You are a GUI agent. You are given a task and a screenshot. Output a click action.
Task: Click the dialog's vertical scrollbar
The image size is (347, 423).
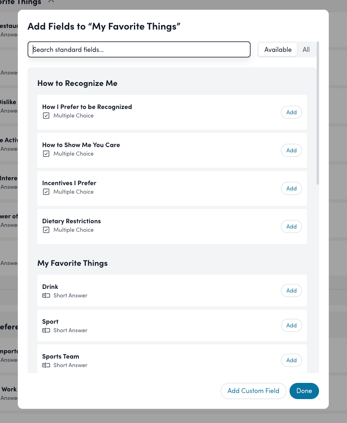coord(318,113)
